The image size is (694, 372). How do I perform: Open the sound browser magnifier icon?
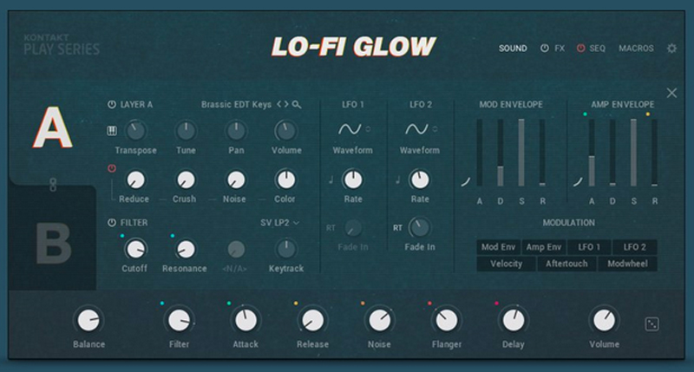pyautogui.click(x=297, y=104)
